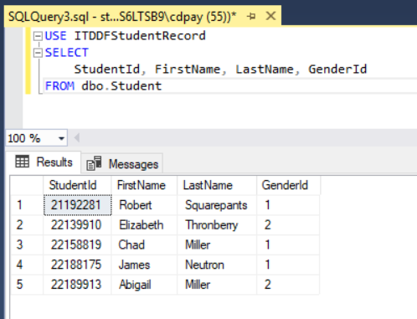Screen dimensions: 417x319
Task: Select the cell containing 22139910
Action: click(x=77, y=225)
